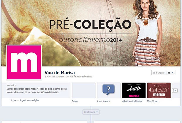Click the Seguir follow button
Viewport: 182px width, 123px height.
pos(159,73)
